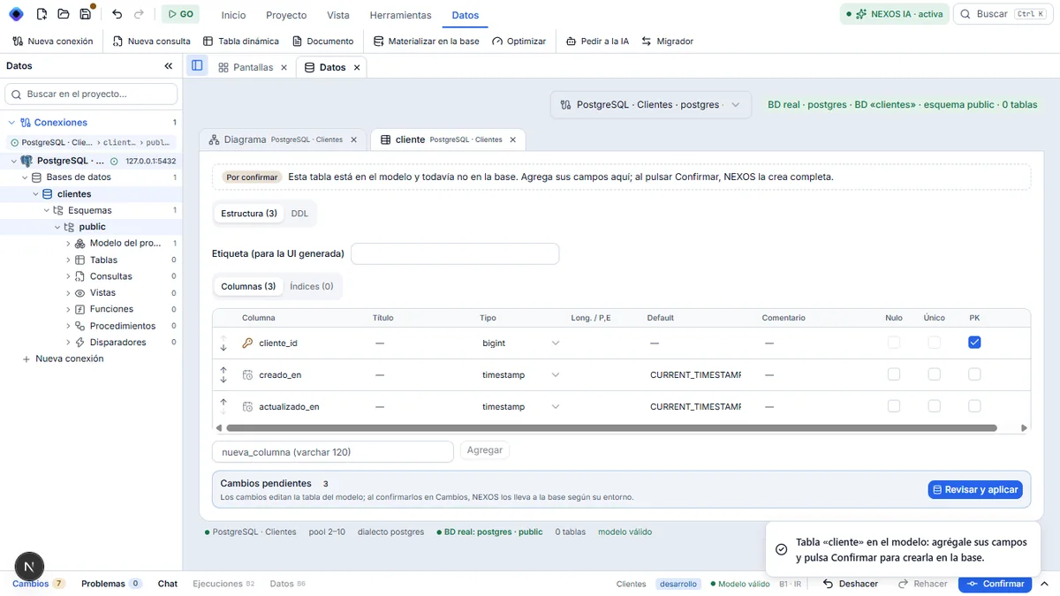Open a project folder from the toolbar
The height and width of the screenshot is (596, 1060).
(x=64, y=14)
